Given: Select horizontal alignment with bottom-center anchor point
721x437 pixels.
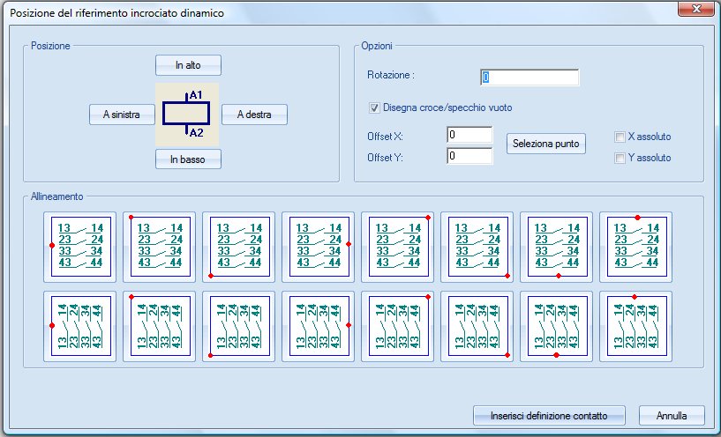Looking at the screenshot, I should tap(556, 247).
